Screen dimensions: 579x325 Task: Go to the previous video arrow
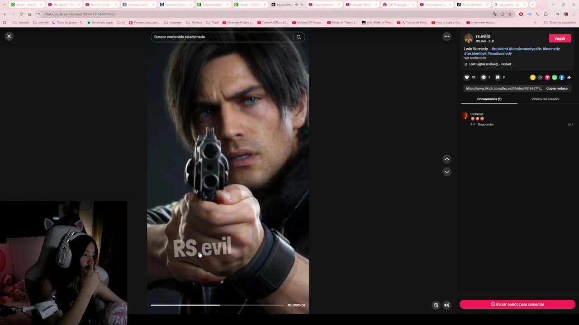[446, 159]
